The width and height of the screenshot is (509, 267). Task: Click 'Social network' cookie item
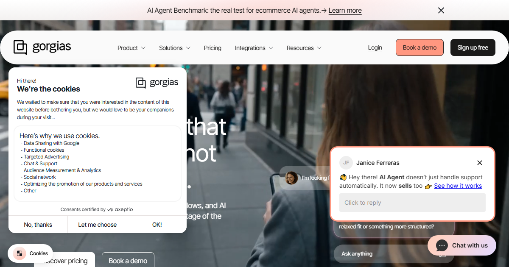[40, 177]
